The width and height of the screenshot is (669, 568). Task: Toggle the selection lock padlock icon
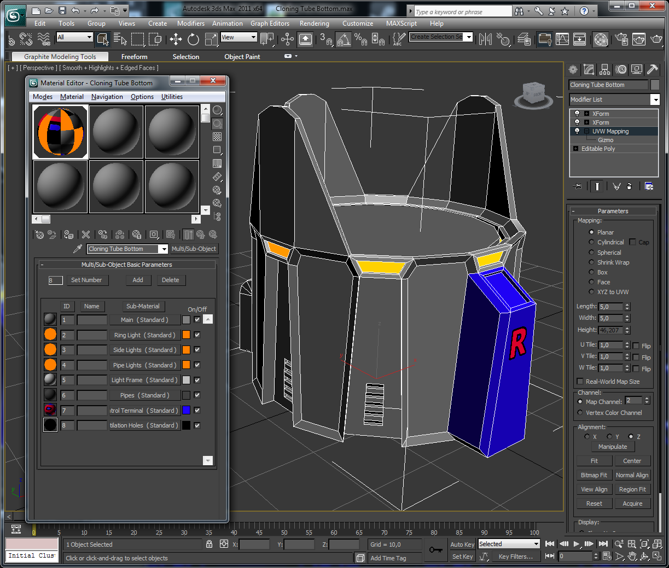tap(209, 544)
